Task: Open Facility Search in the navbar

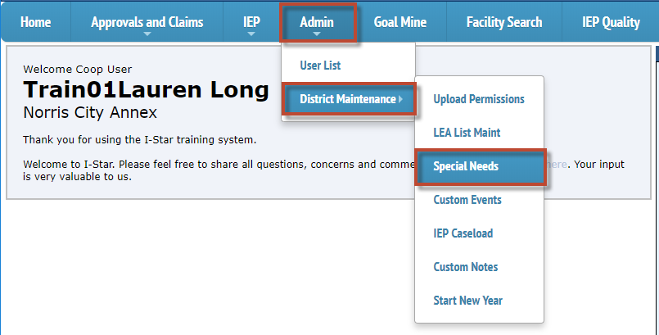Action: coord(504,22)
